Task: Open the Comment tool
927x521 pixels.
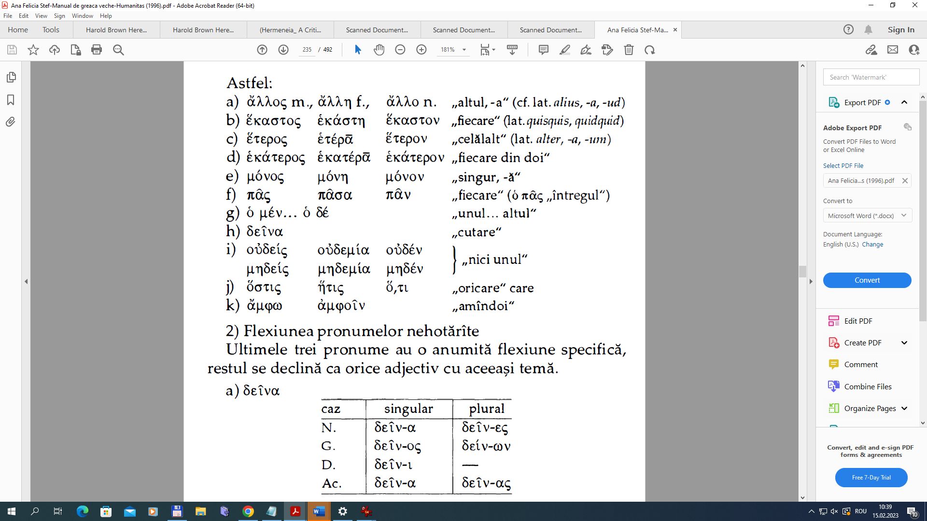Action: 861,364
